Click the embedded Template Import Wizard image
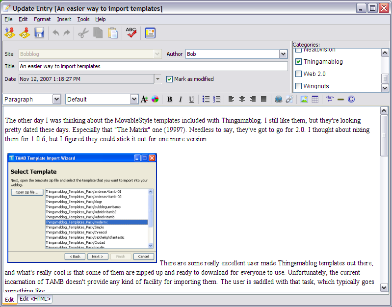 point(82,208)
